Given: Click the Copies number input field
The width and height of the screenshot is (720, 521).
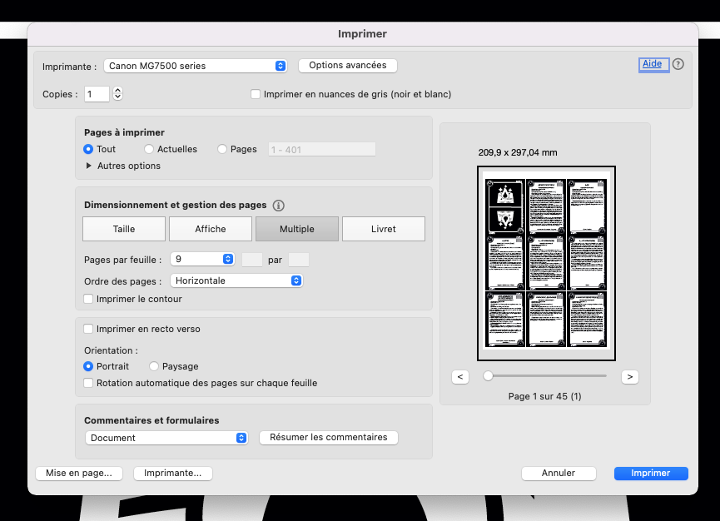Looking at the screenshot, I should click(x=97, y=94).
